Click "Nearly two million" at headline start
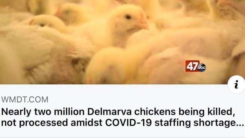The image size is (245, 138). pyautogui.click(x=43, y=112)
